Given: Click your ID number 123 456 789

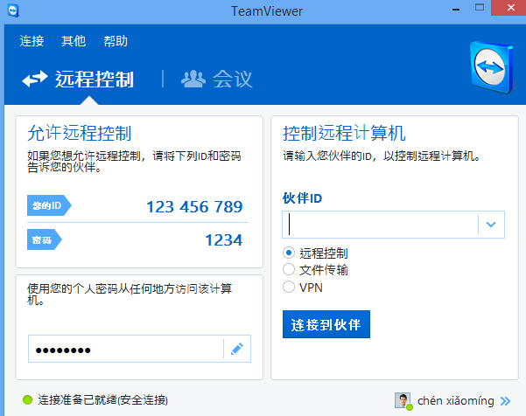Looking at the screenshot, I should coord(194,206).
